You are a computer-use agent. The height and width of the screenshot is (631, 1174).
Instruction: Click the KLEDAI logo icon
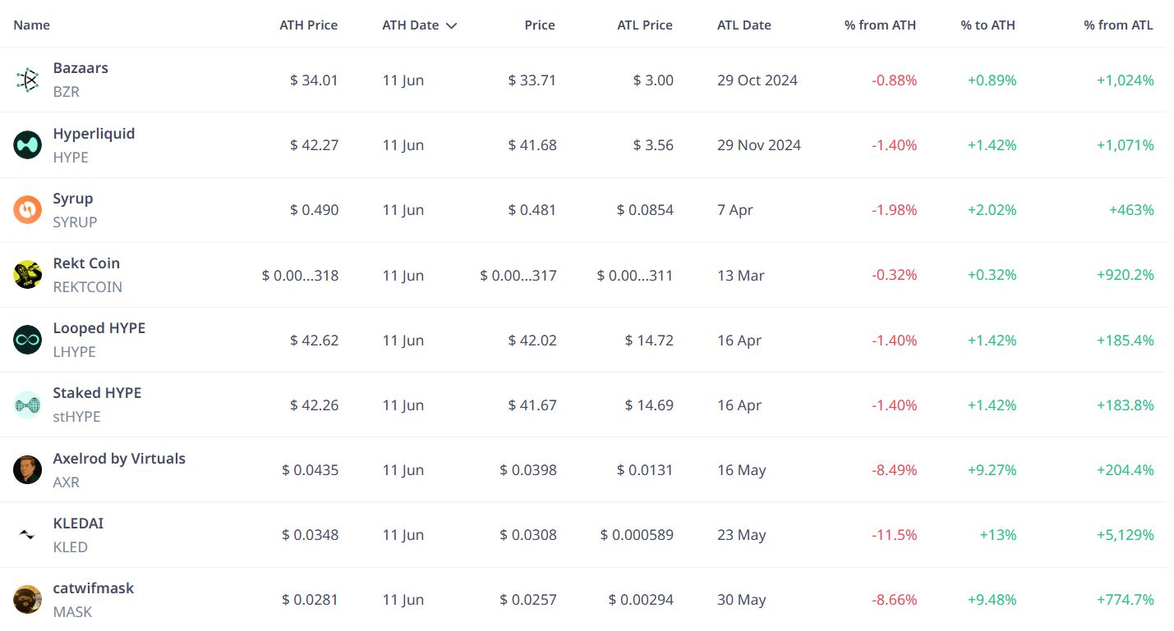pos(27,534)
